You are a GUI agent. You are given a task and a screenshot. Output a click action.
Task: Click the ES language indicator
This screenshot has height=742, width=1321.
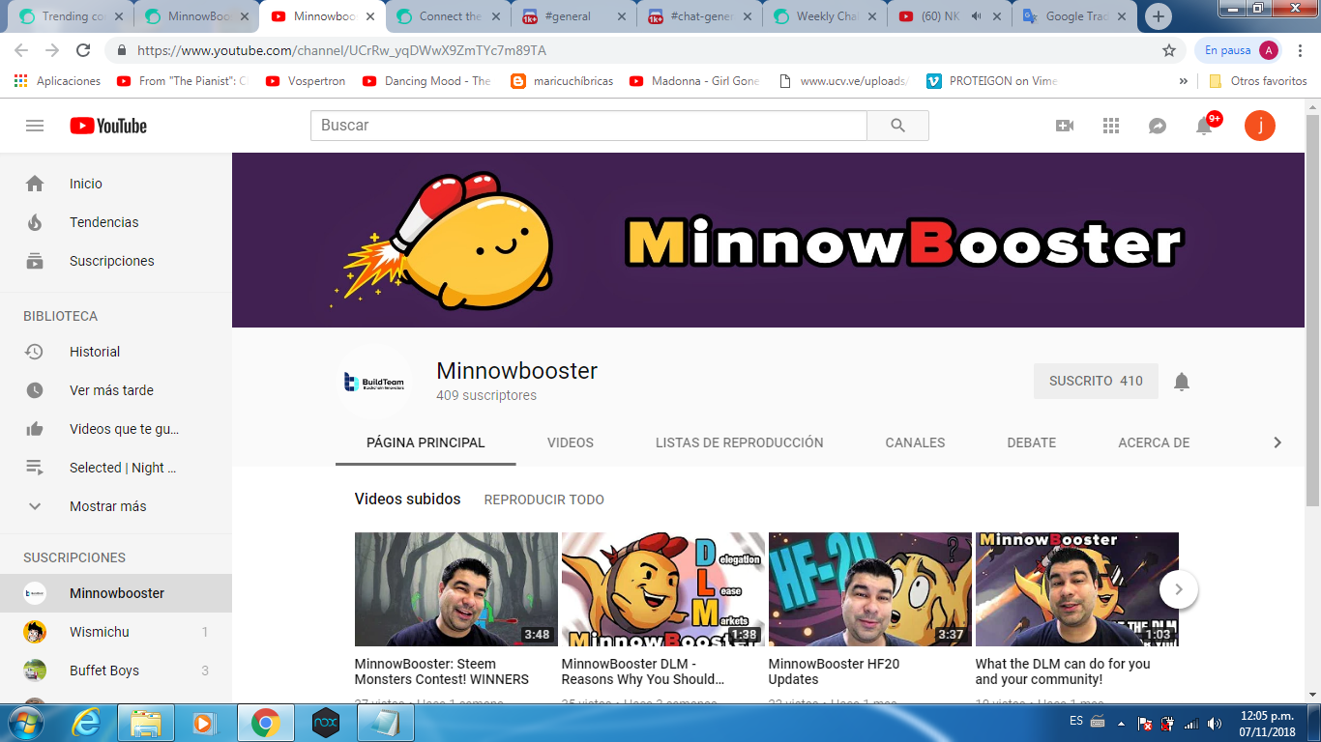point(1076,721)
